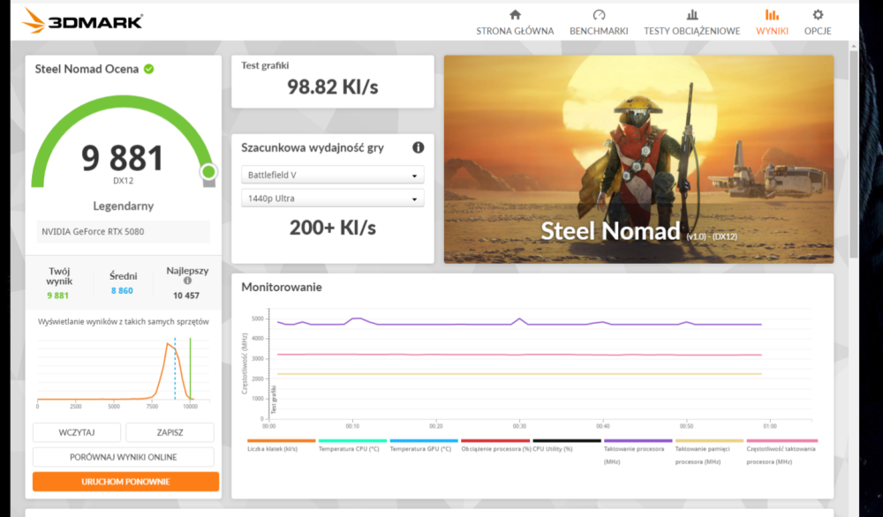Toggle Częstotliwość taktowania procesora pink swatch
This screenshot has height=517, width=883.
tap(781, 440)
